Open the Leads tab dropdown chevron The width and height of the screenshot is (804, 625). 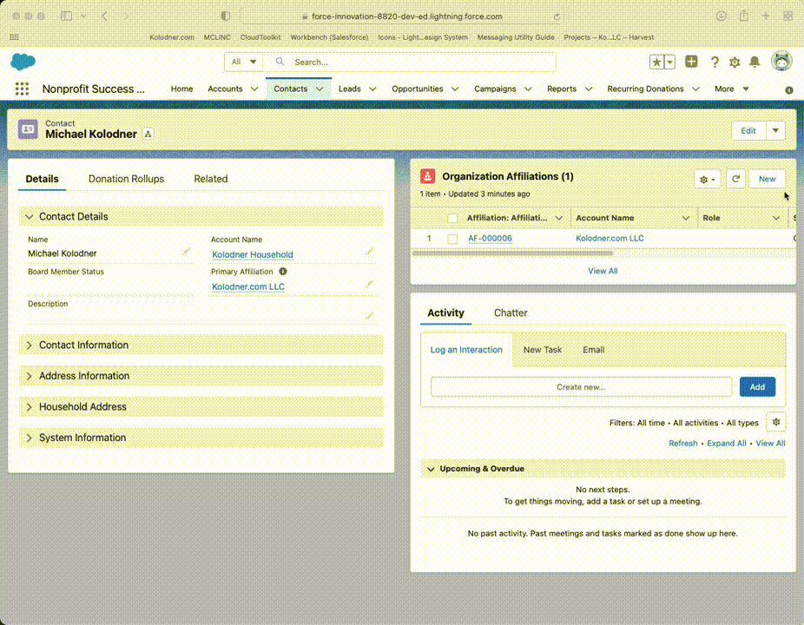click(372, 89)
